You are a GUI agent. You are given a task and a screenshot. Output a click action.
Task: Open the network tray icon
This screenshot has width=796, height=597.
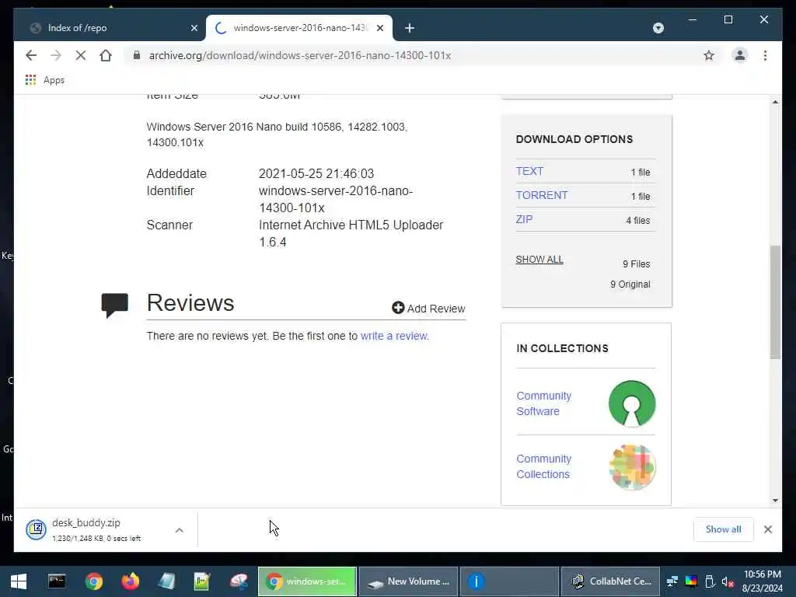[x=672, y=581]
